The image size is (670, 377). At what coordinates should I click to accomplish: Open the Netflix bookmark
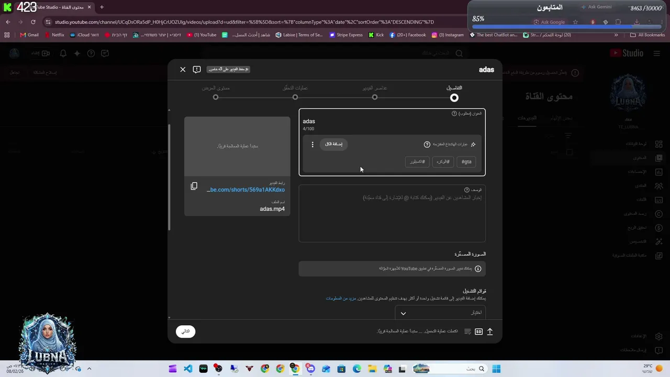click(x=54, y=35)
